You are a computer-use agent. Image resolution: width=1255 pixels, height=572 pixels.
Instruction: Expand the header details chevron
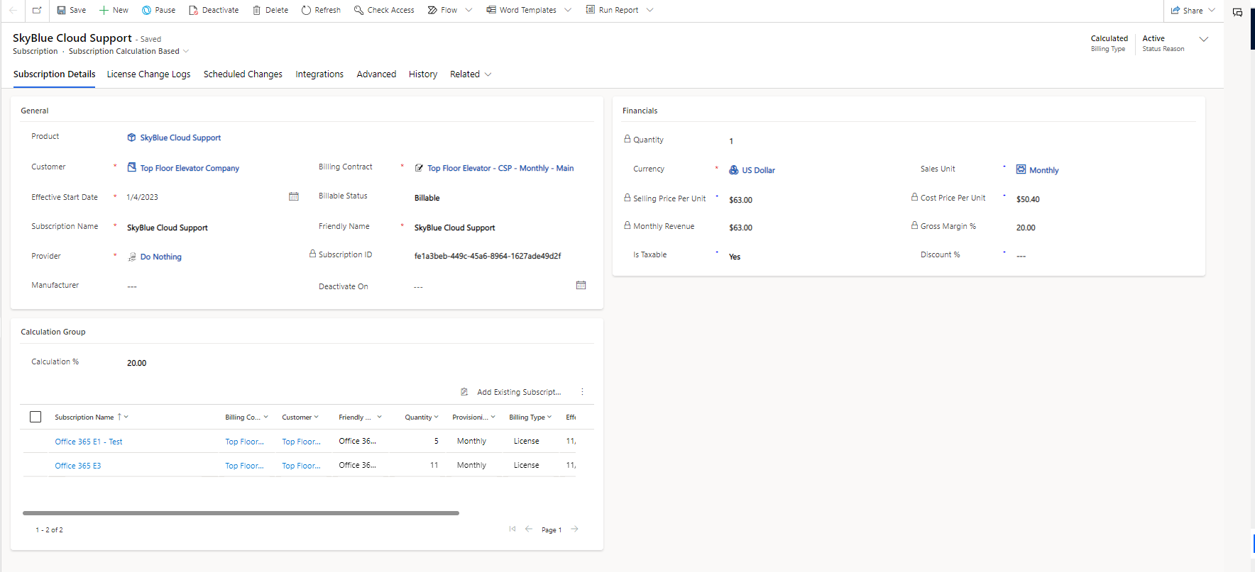1204,39
